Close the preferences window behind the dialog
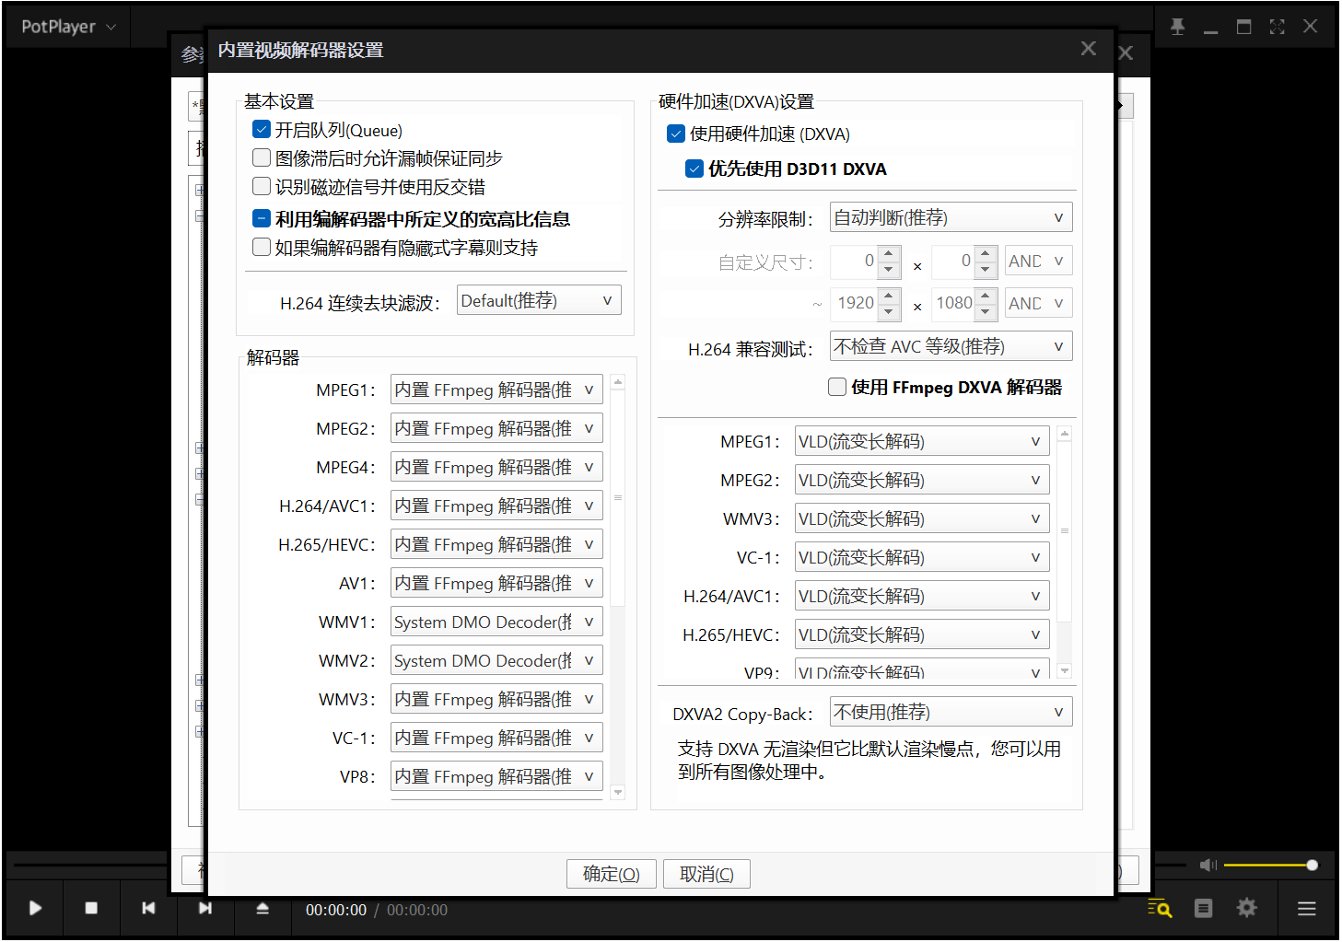1342x942 pixels. click(x=1126, y=52)
